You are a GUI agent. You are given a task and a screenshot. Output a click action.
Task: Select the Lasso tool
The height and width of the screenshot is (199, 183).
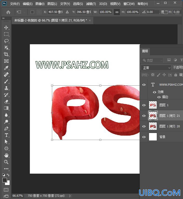click(x=6, y=41)
